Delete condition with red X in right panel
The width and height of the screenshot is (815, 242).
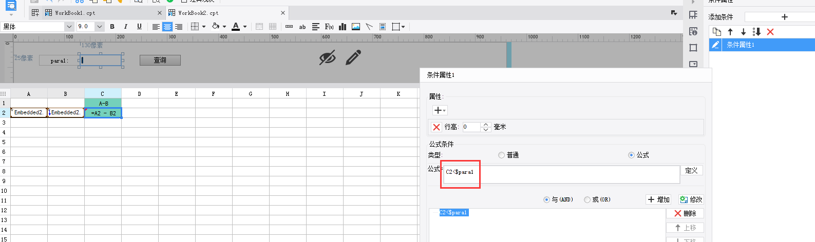coord(770,32)
